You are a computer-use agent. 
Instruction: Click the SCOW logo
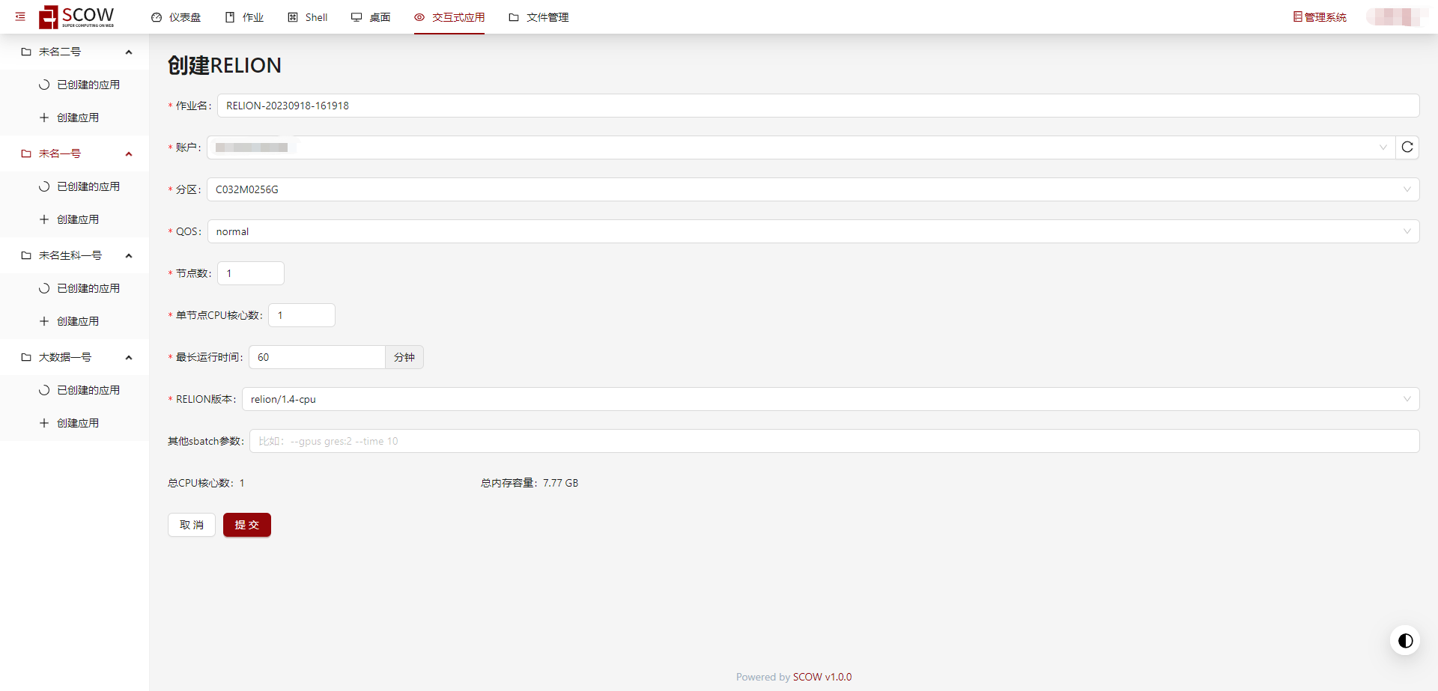[76, 16]
